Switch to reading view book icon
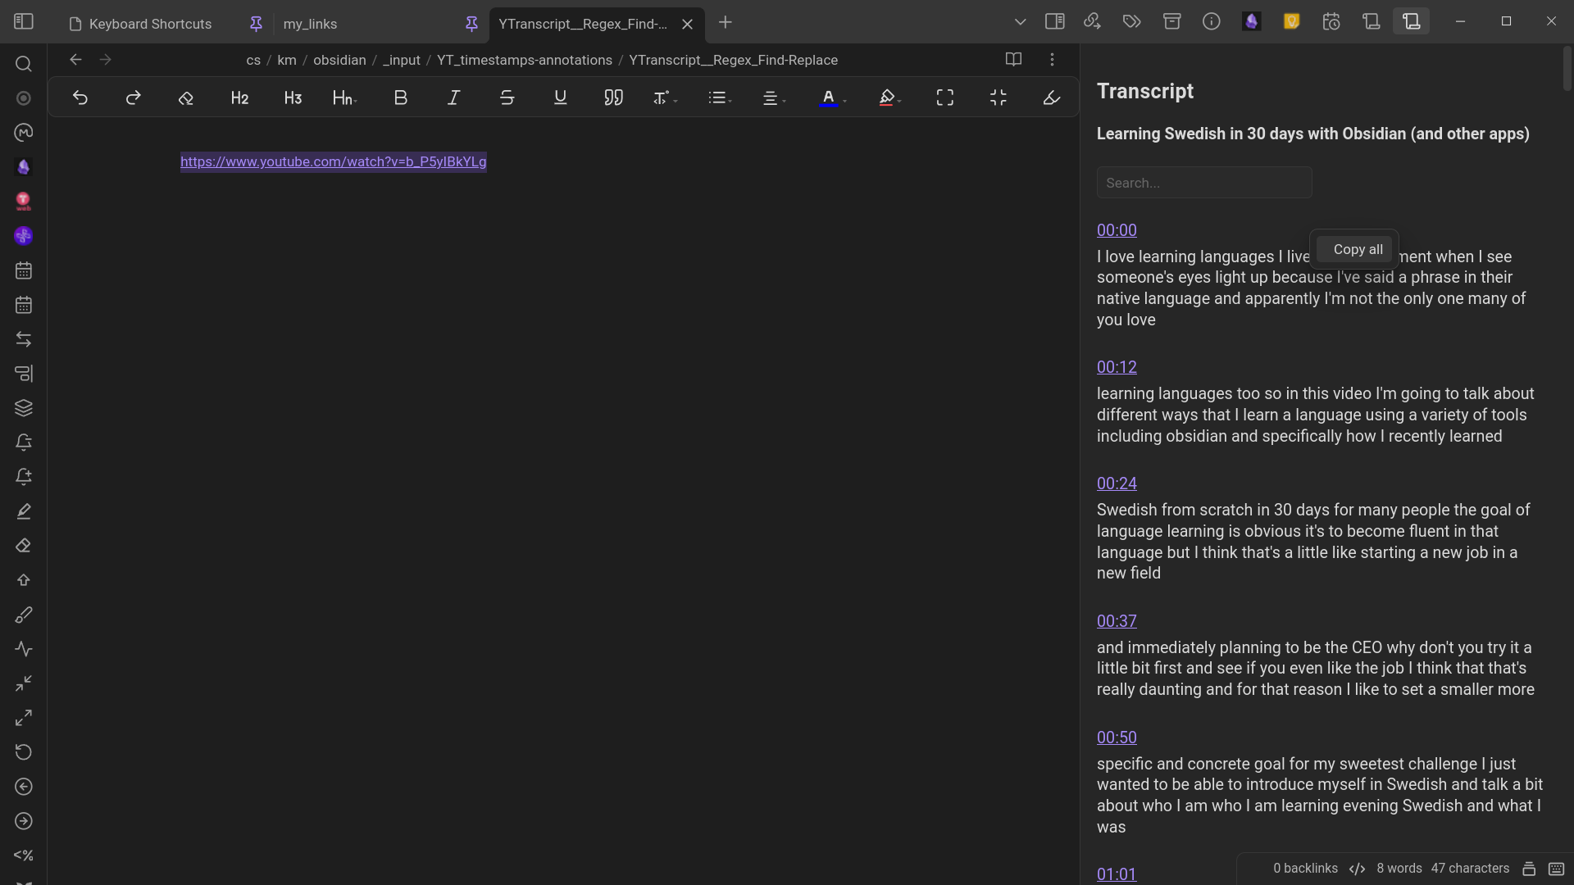Viewport: 1574px width, 885px height. click(x=1013, y=60)
